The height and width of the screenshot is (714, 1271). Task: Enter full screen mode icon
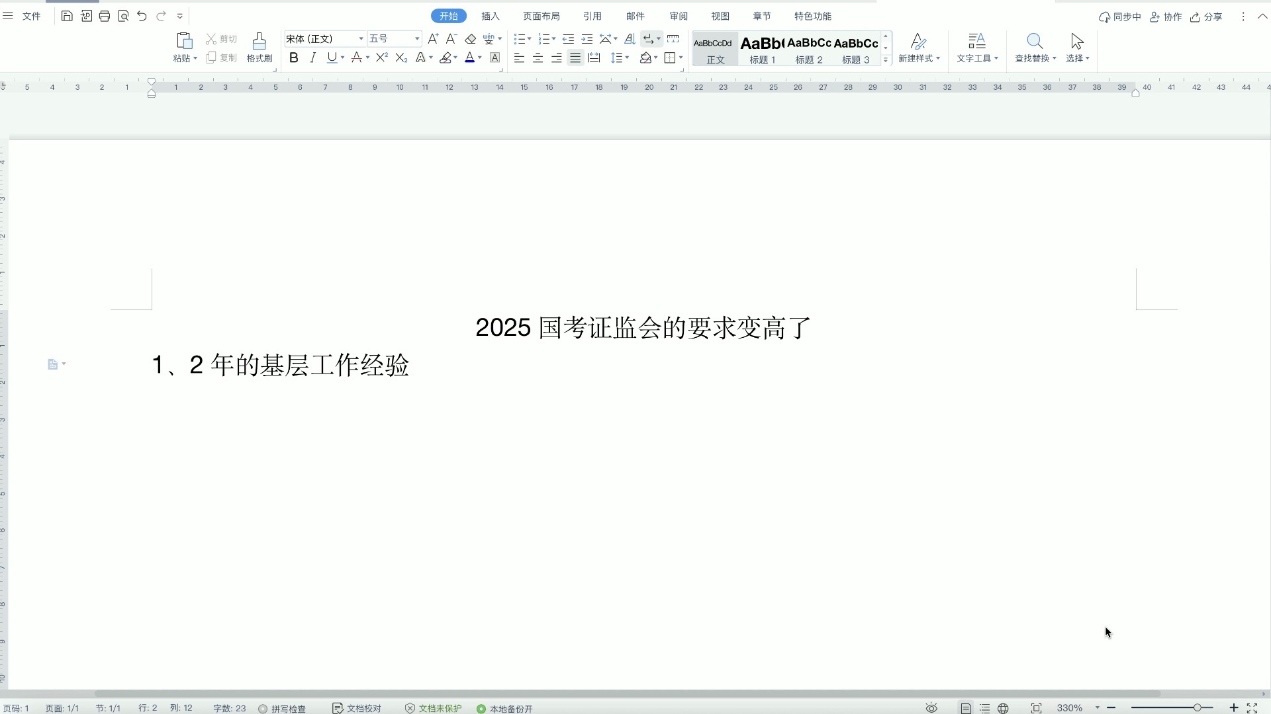tap(1252, 708)
